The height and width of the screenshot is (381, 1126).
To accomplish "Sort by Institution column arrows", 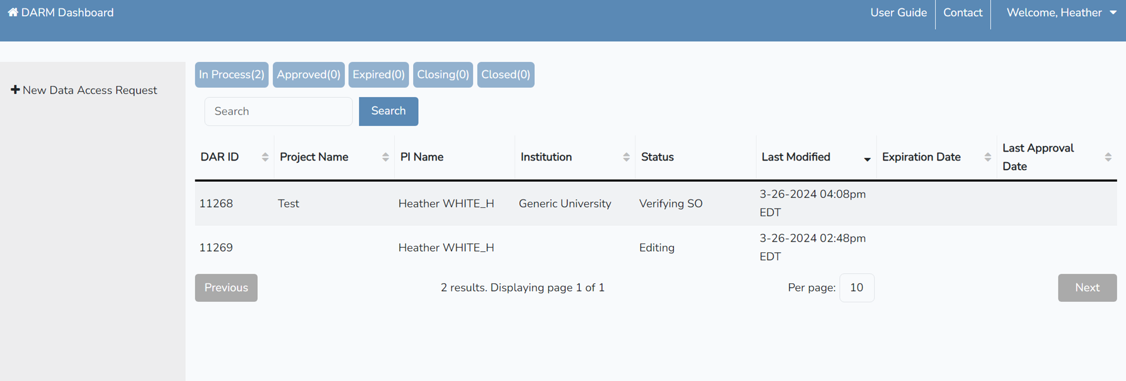I will (626, 157).
